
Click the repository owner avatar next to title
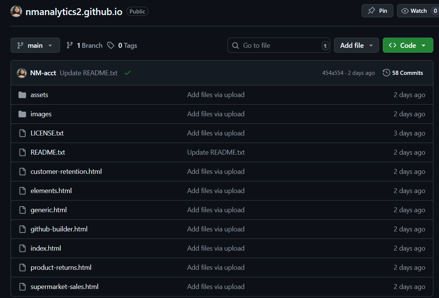coord(16,11)
